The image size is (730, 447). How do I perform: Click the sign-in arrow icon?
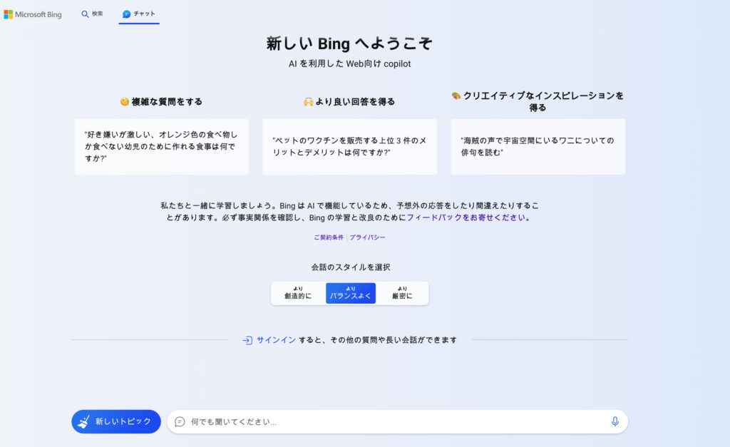click(x=247, y=340)
